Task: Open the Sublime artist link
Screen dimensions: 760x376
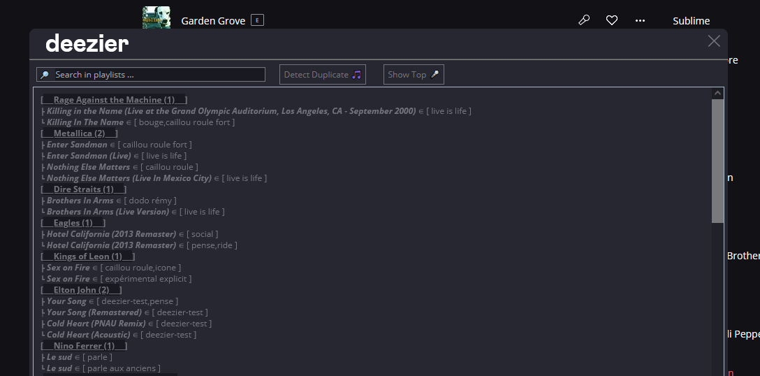Action: 691,21
